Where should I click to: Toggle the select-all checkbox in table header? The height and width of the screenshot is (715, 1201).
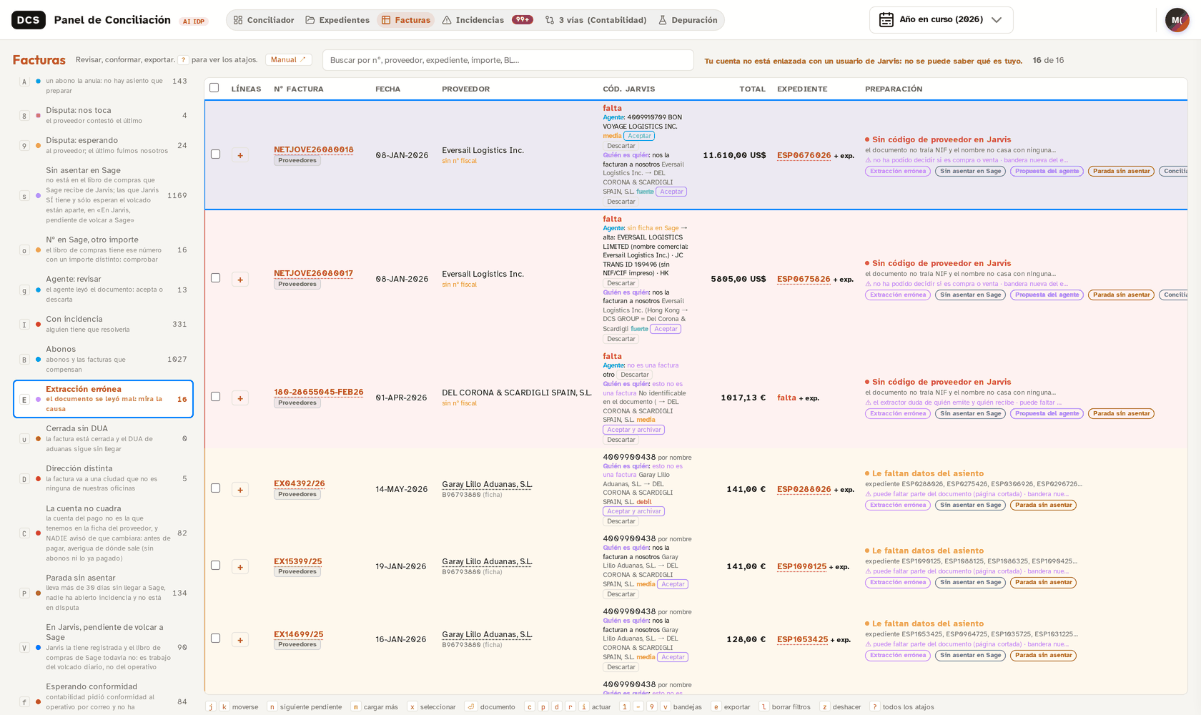(214, 88)
